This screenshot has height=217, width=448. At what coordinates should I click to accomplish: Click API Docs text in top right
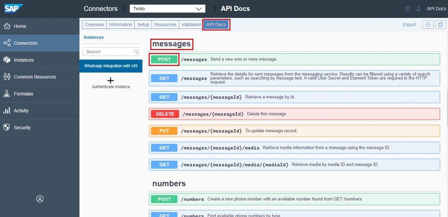436,9
